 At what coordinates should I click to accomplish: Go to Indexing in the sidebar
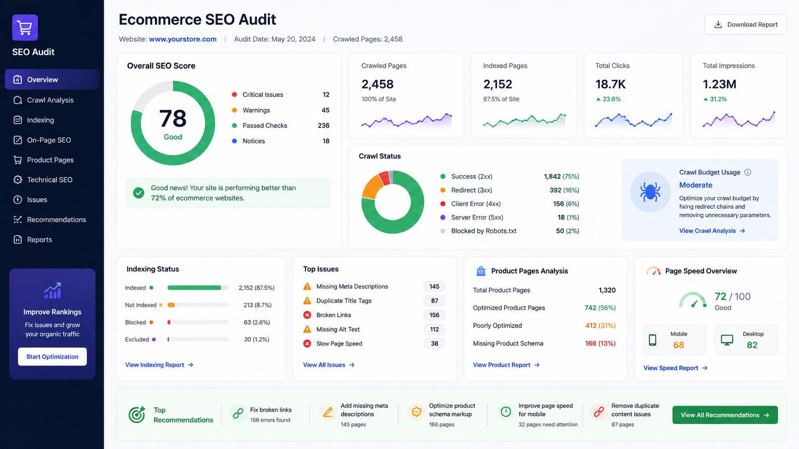[52, 120]
